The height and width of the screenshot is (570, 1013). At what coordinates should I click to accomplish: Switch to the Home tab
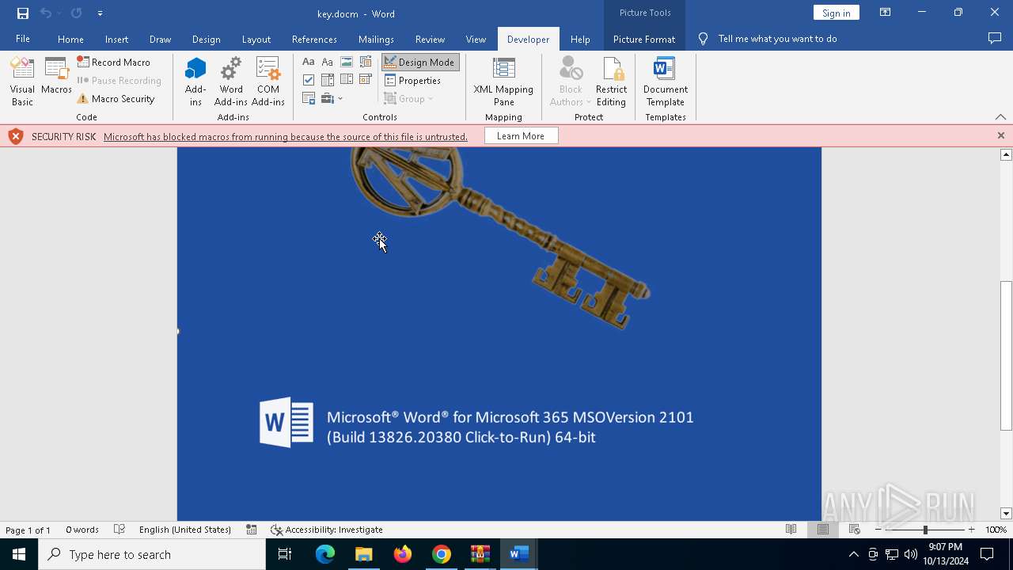[x=70, y=39]
